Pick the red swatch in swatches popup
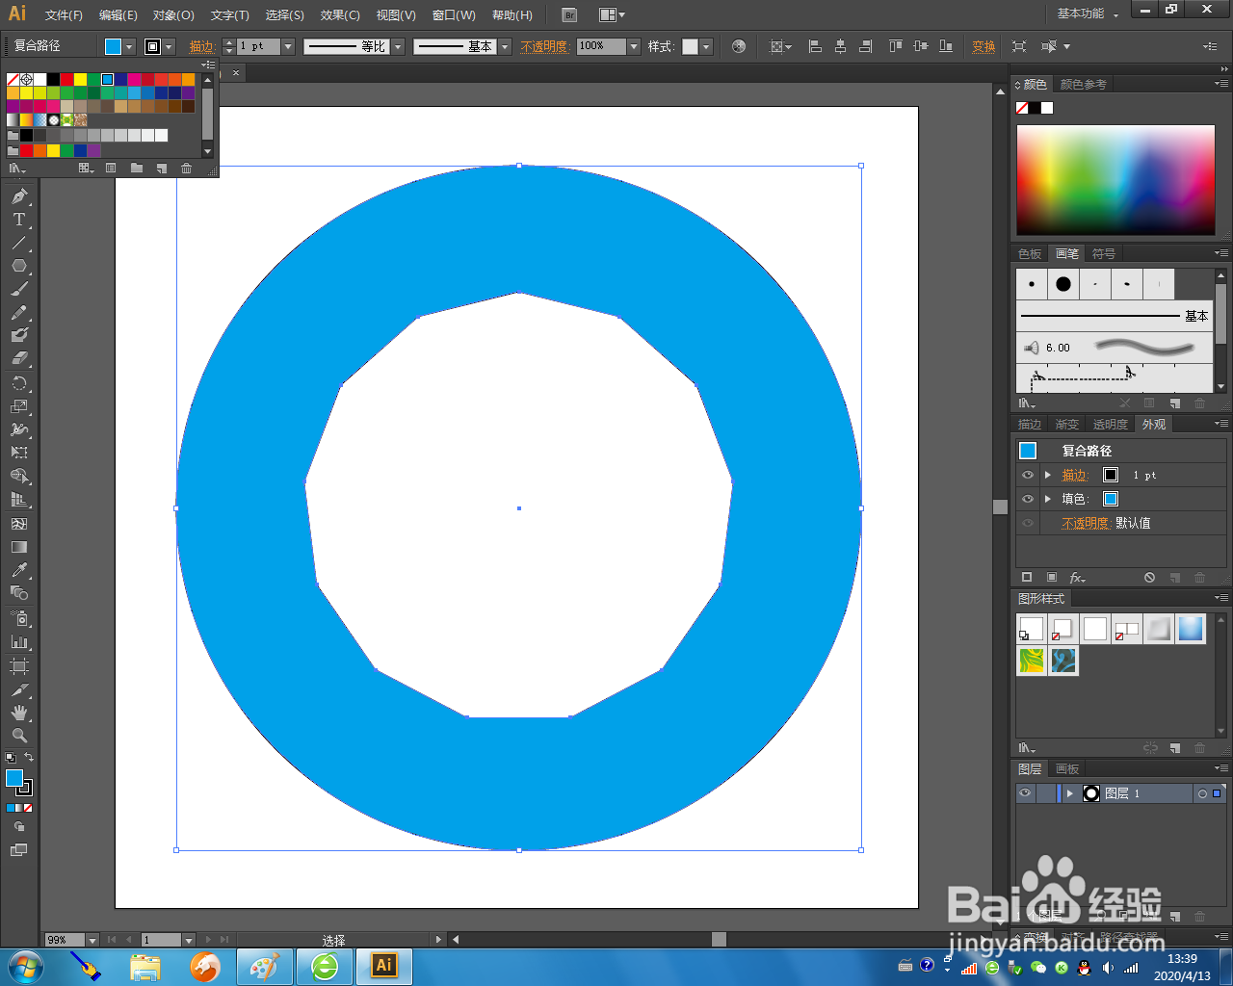This screenshot has height=986, width=1233. tap(66, 79)
